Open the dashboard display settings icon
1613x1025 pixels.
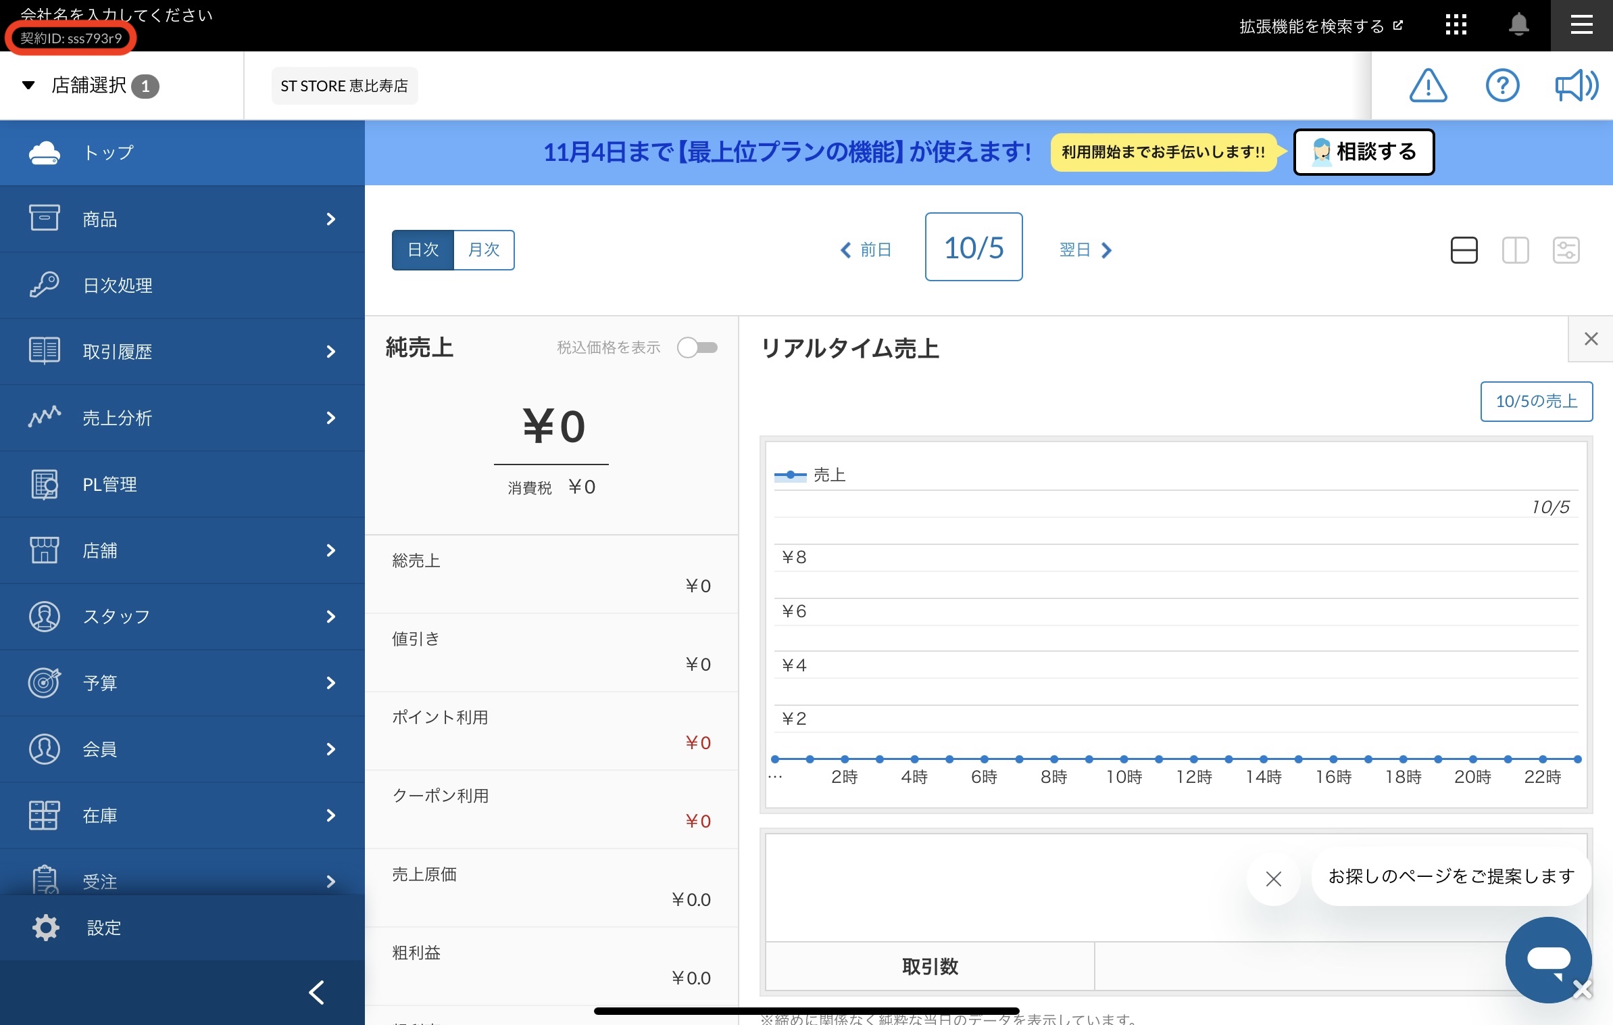point(1566,250)
